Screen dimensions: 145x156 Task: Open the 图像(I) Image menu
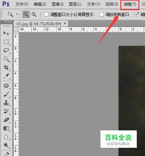[58, 4]
